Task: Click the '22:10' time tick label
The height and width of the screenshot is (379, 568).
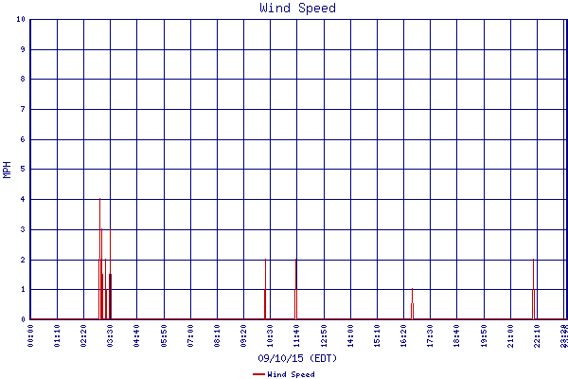Action: (x=537, y=335)
